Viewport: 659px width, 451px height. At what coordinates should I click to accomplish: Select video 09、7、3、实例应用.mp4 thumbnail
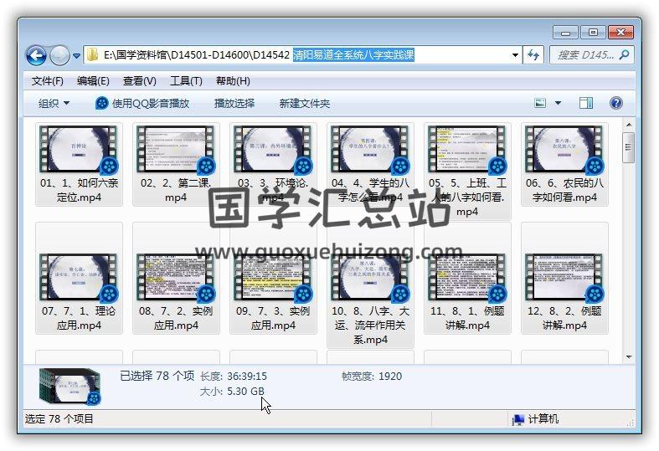(273, 277)
